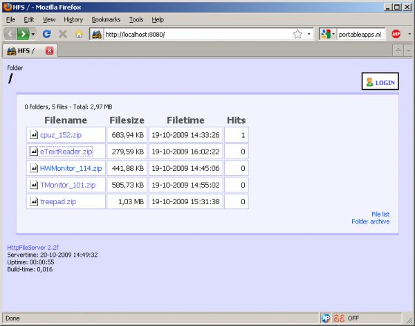Expand the address bar history dropdown
Viewport: 415px width, 326px height.
[x=308, y=34]
